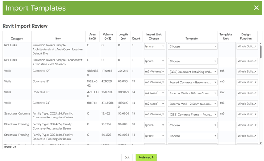Open Import Unit dropdown for Concrete 24" wall
This screenshot has height=161, width=264.
[154, 104]
